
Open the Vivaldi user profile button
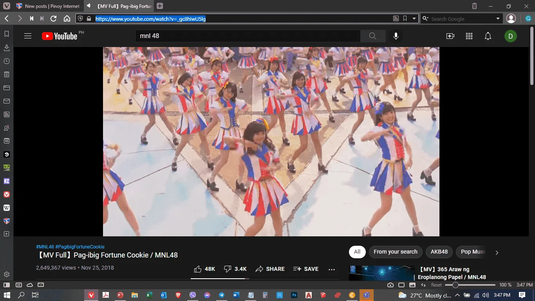511,18
